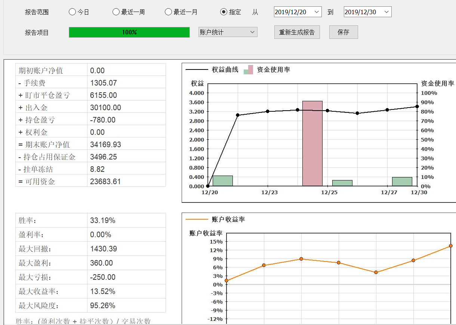Select the 最大风险度 value 95.26%
Screen dimensions: 456x325
coord(103,306)
